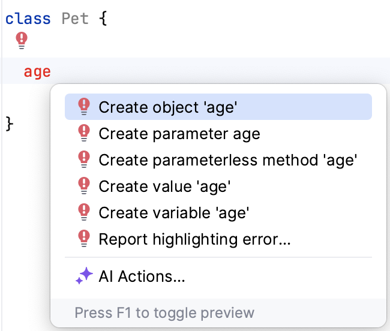The image size is (390, 331).
Task: Click the class keyword in the code
Action: [x=28, y=19]
